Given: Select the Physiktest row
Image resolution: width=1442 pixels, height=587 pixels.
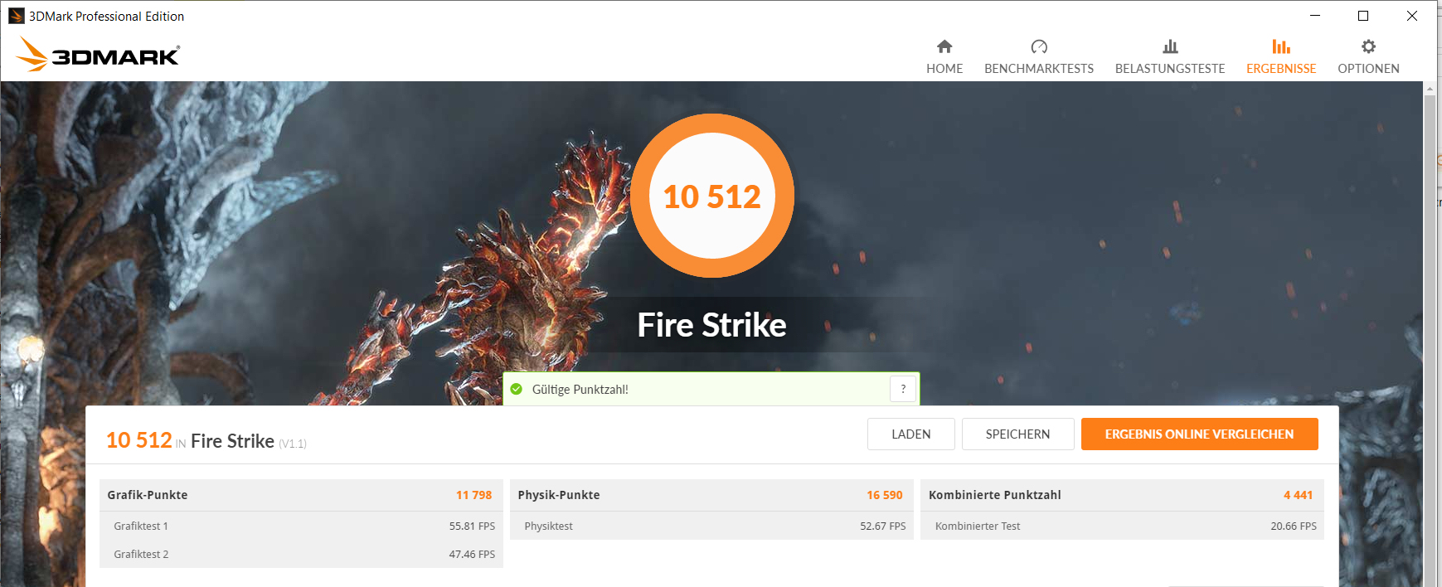Looking at the screenshot, I should pyautogui.click(x=711, y=526).
